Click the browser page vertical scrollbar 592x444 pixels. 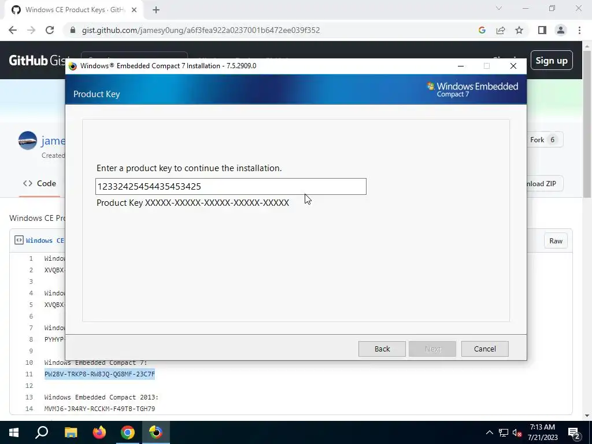587,124
